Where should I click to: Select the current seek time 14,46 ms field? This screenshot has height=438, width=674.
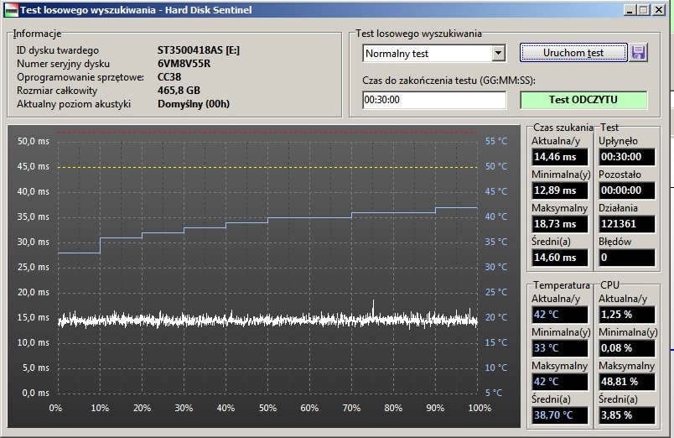tap(559, 156)
